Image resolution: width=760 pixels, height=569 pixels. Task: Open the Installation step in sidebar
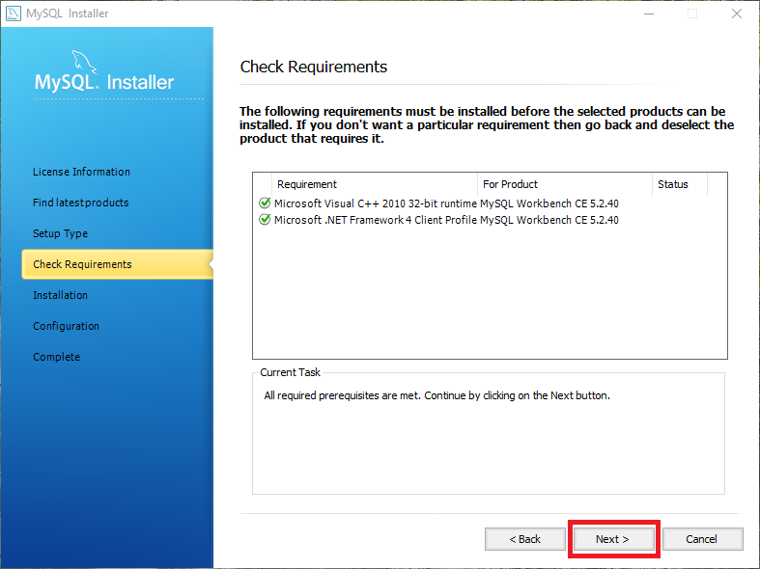(60, 295)
